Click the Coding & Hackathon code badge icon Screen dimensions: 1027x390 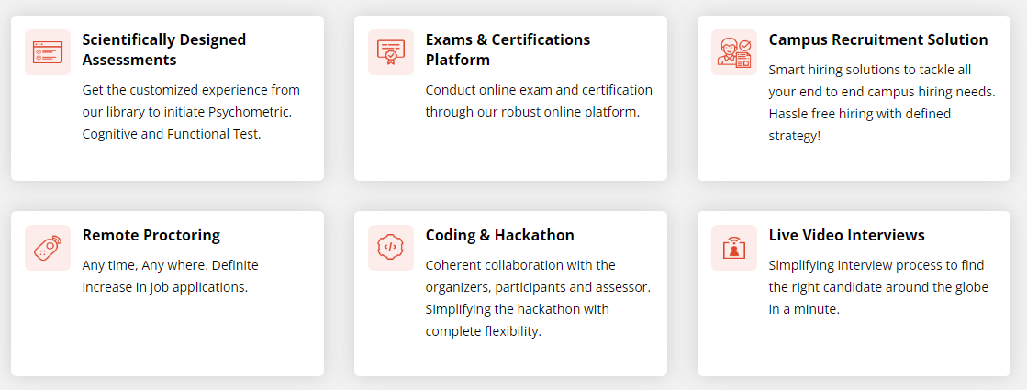click(391, 248)
